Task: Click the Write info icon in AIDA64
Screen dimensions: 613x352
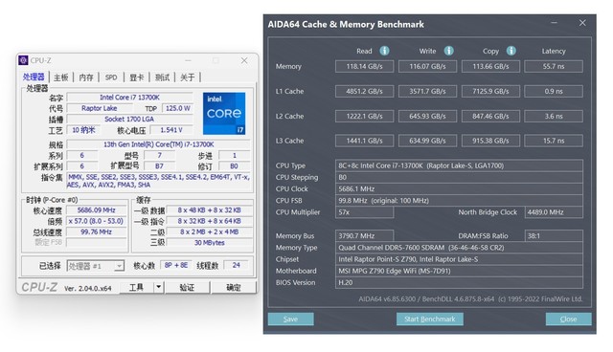Action: [x=449, y=51]
